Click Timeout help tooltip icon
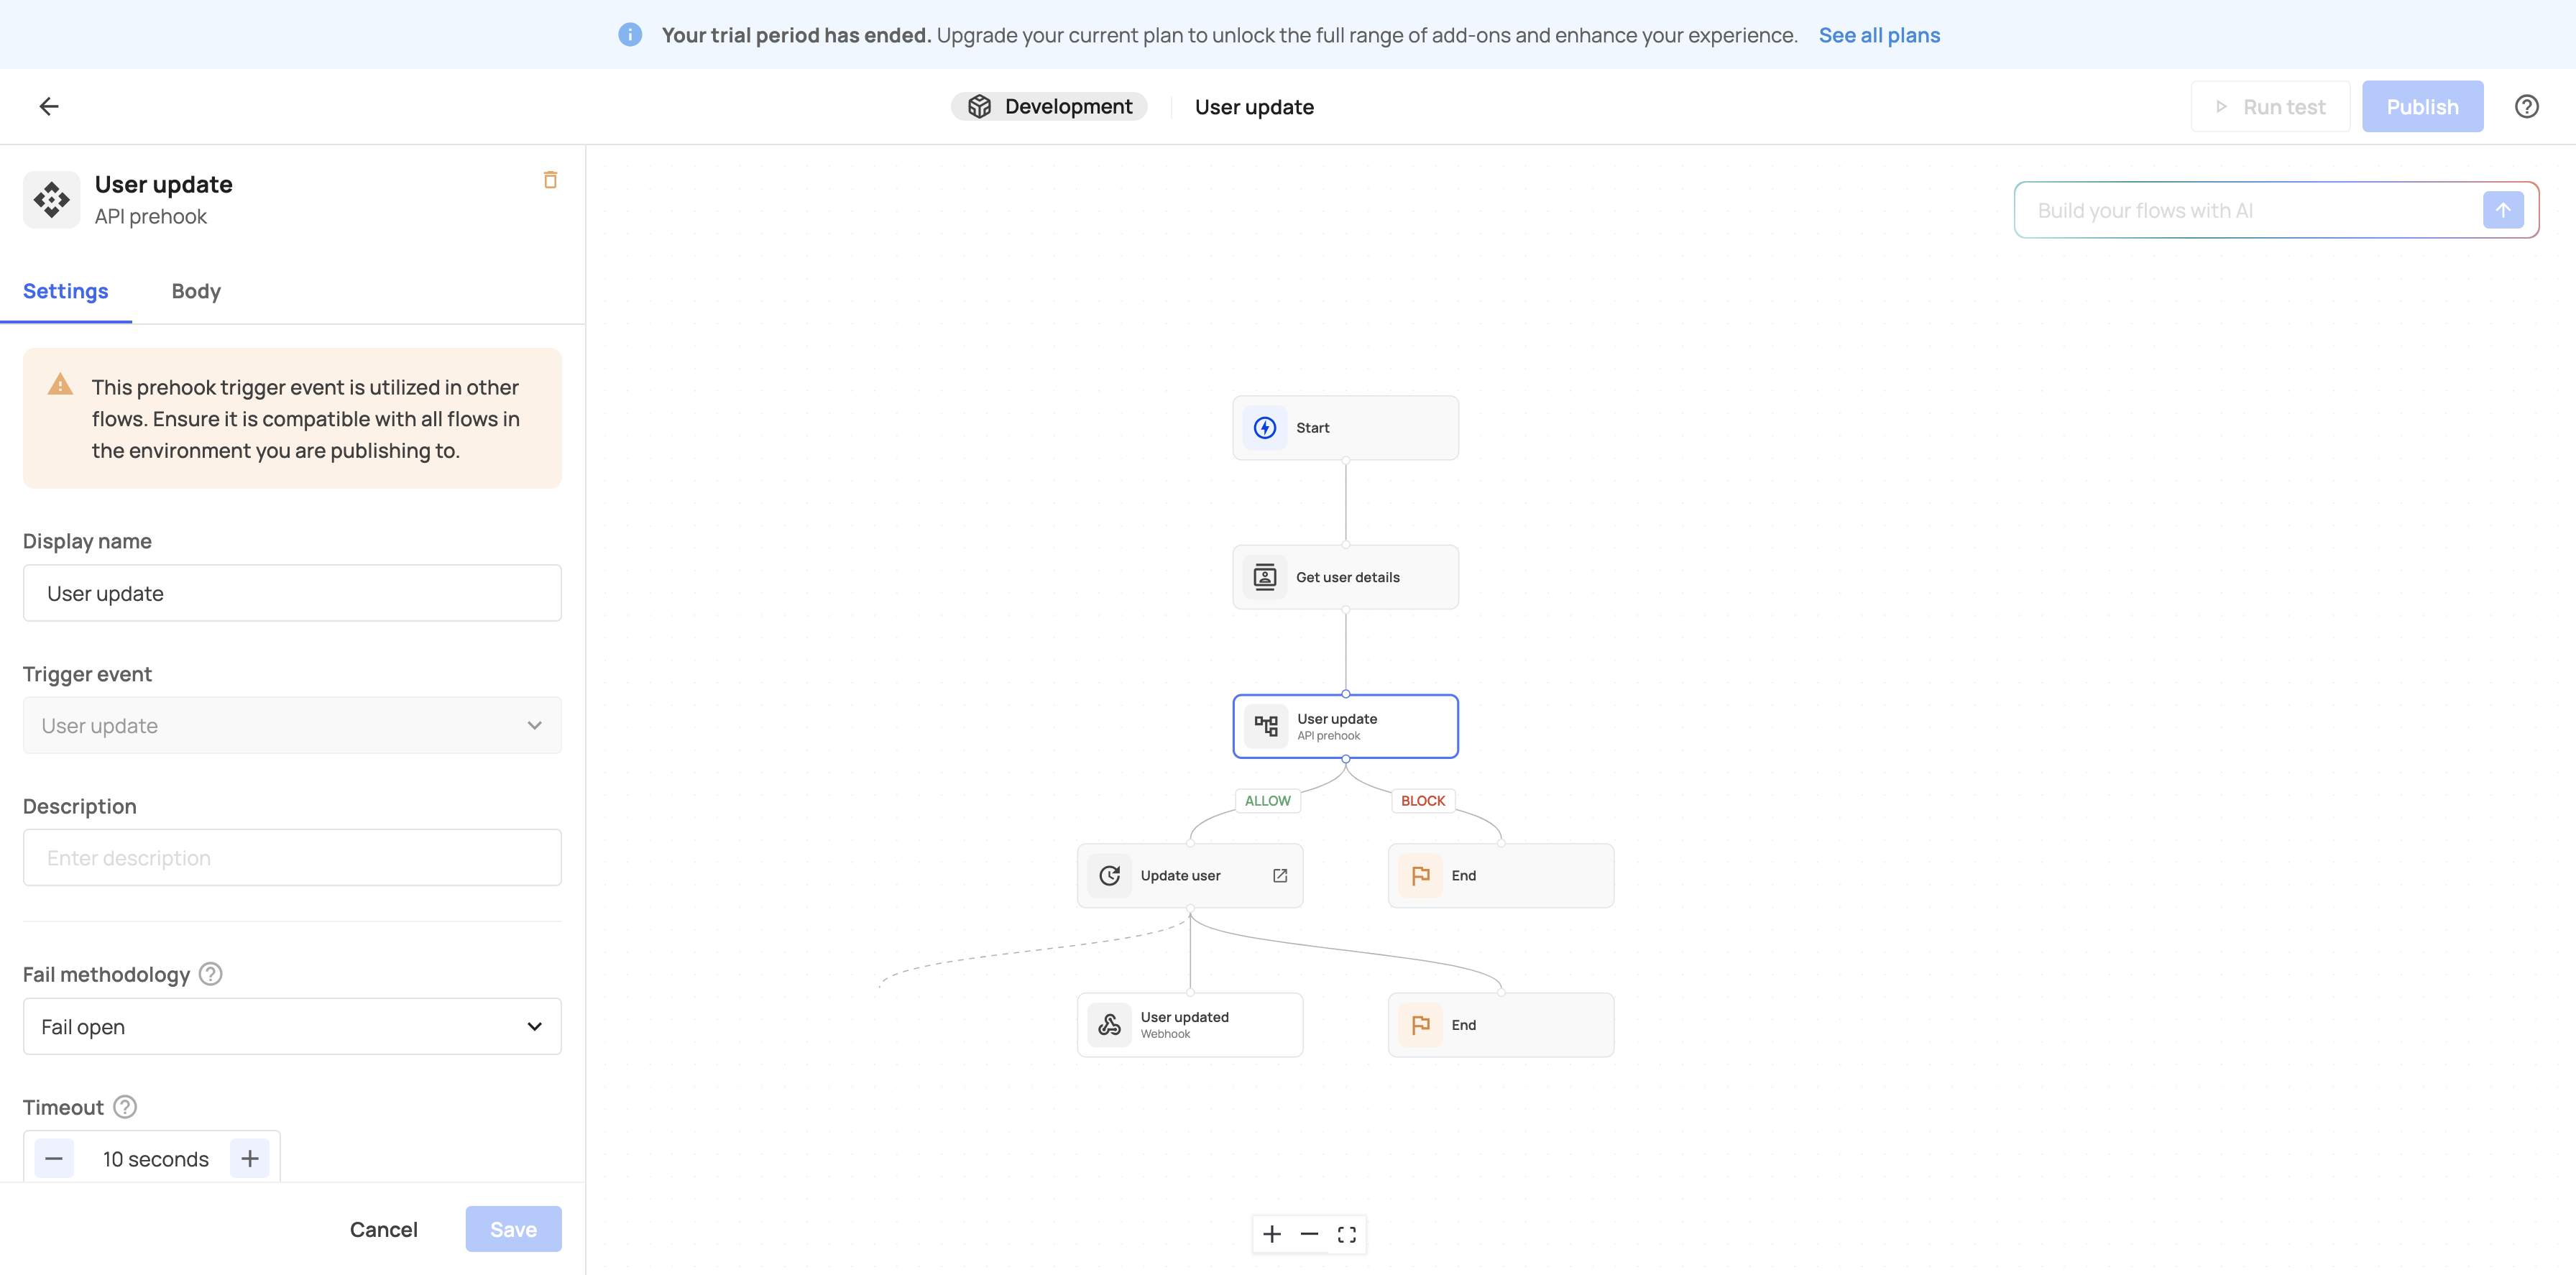The width and height of the screenshot is (2576, 1275). click(125, 1107)
